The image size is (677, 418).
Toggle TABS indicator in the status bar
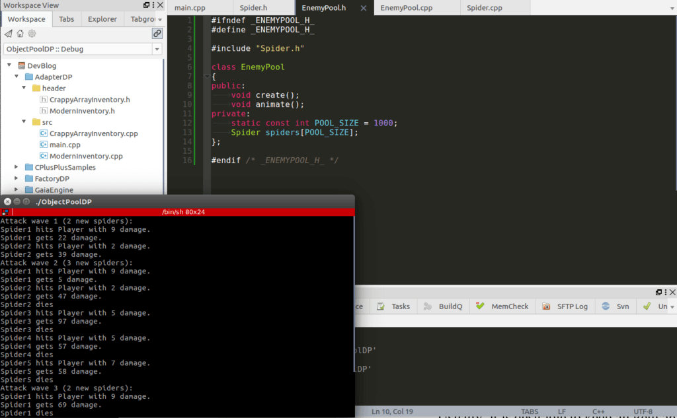click(x=530, y=411)
